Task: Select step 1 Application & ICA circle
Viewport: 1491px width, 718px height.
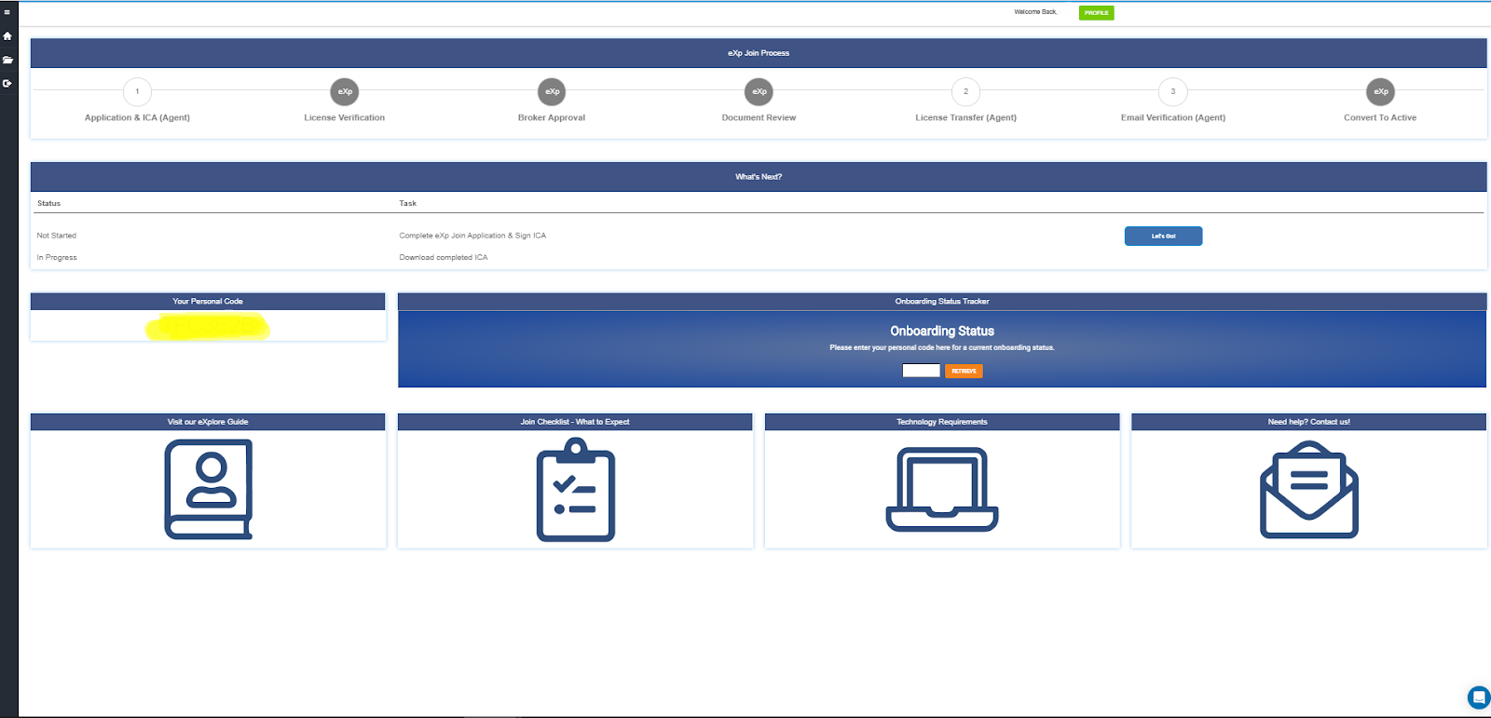Action: (x=137, y=91)
